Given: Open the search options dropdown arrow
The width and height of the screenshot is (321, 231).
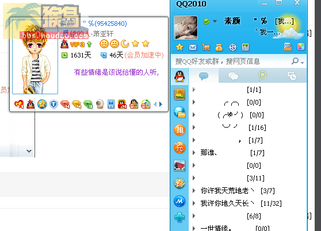Looking at the screenshot, I should tap(302, 63).
